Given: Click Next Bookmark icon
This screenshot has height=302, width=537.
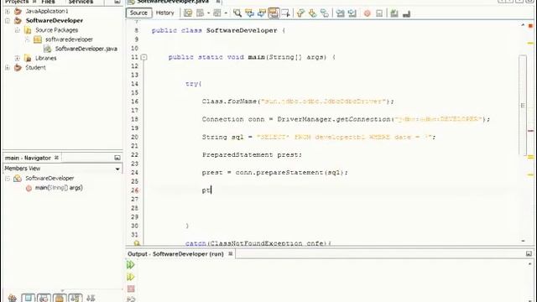Looking at the screenshot, I should pyautogui.click(x=312, y=13).
